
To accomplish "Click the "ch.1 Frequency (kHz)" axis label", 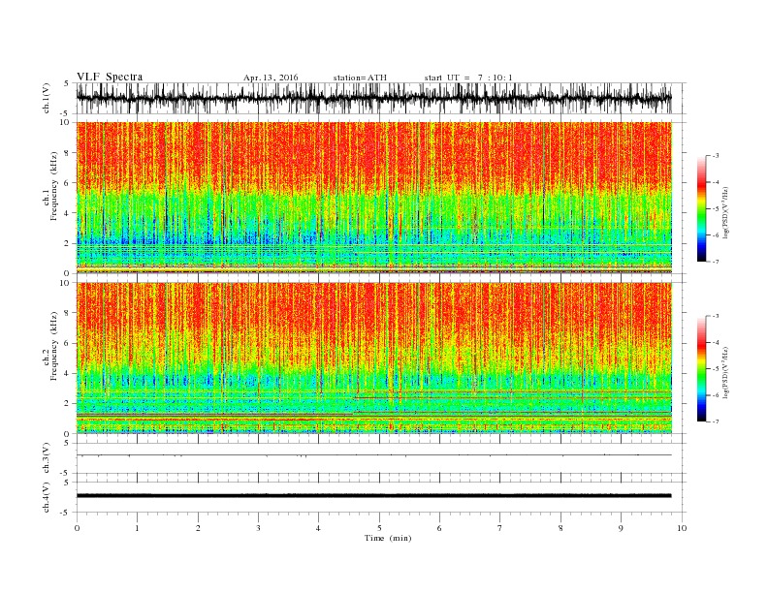I will [x=50, y=186].
